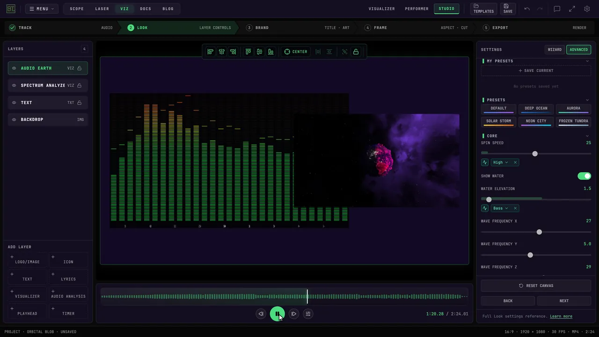Remove the Bass audio binding

[515, 208]
